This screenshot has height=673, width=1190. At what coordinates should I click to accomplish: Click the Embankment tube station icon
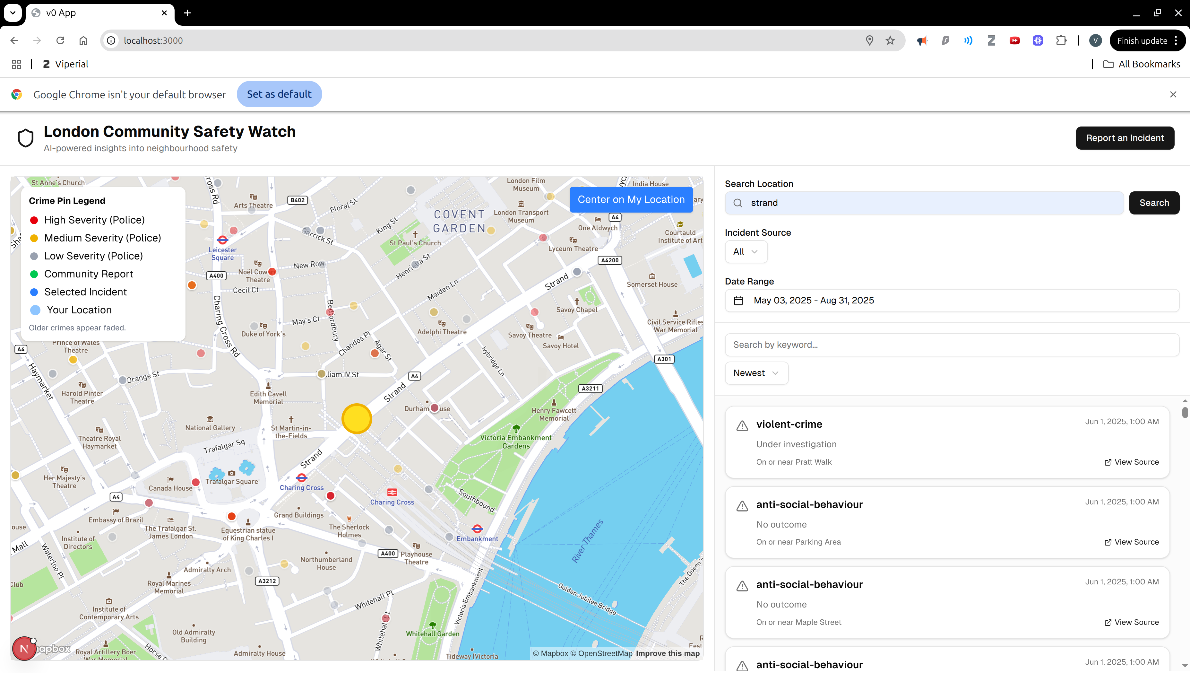[x=477, y=528]
